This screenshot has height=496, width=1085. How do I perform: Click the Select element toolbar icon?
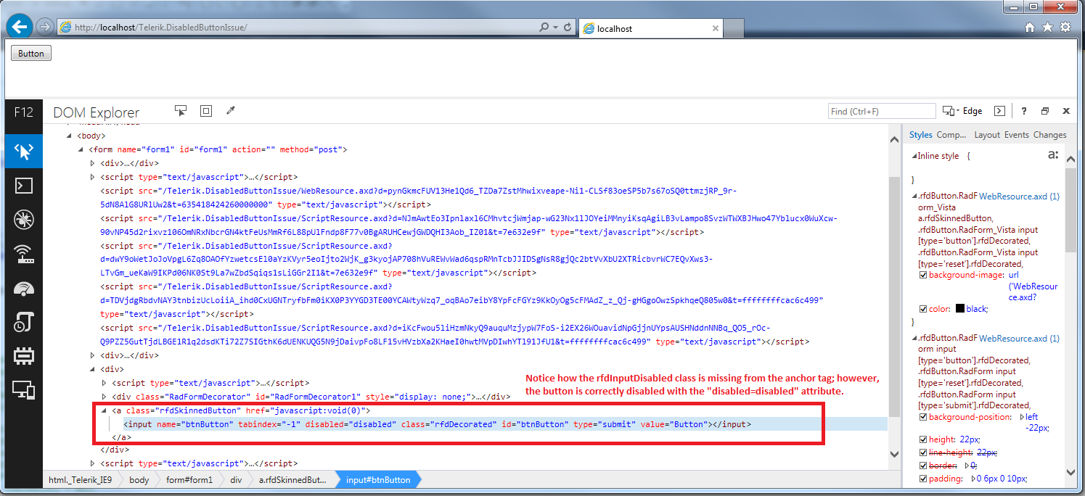point(181,111)
